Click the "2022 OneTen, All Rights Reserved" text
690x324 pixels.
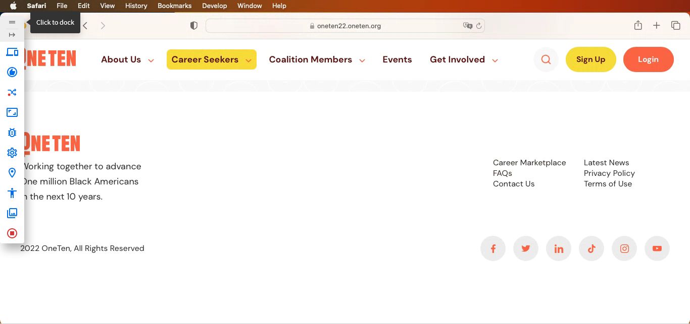[82, 248]
